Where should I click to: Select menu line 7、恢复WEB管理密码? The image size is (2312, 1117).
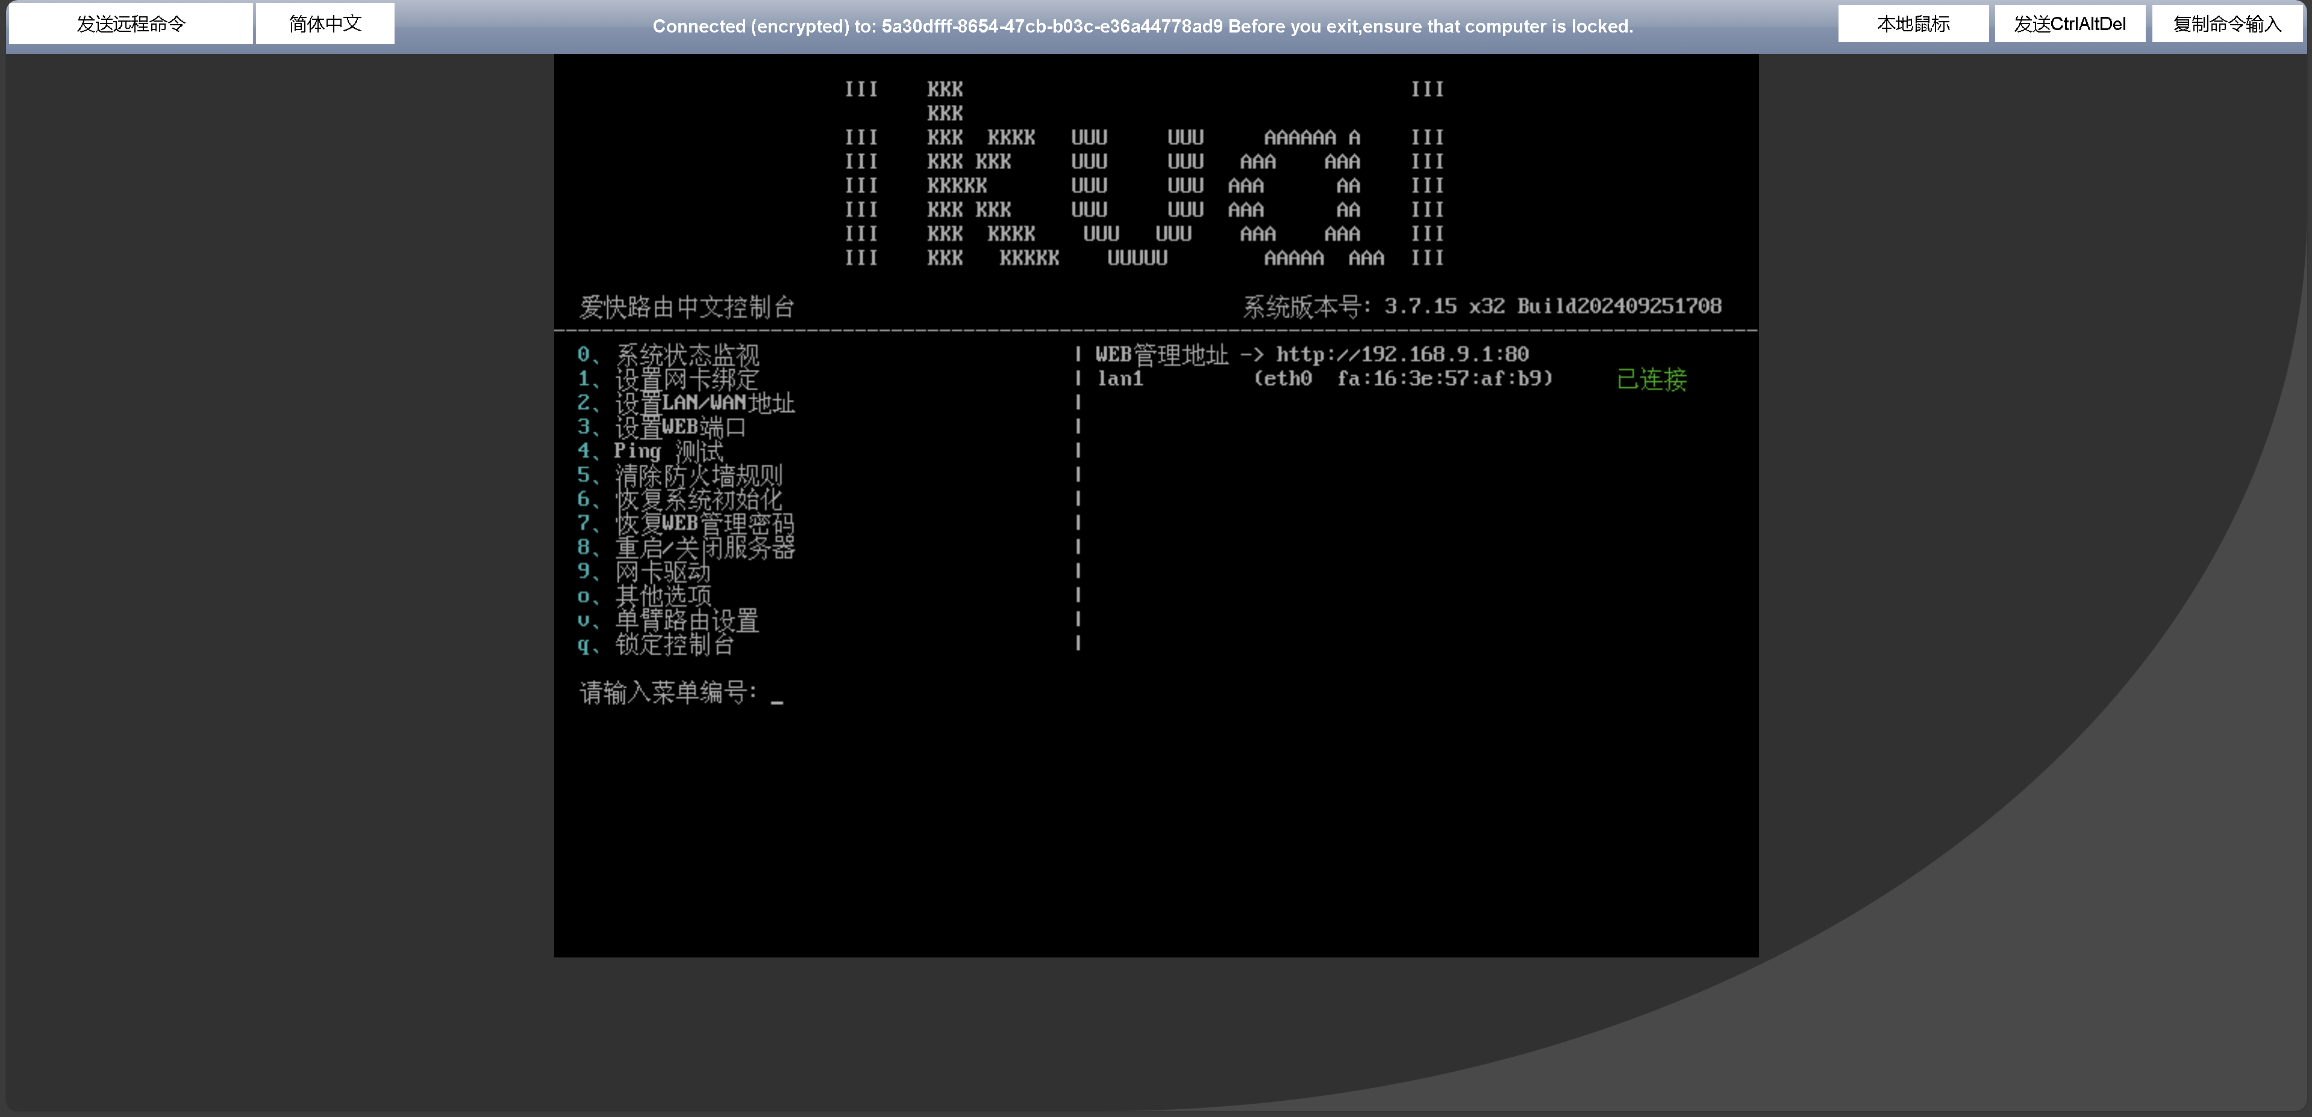[686, 524]
